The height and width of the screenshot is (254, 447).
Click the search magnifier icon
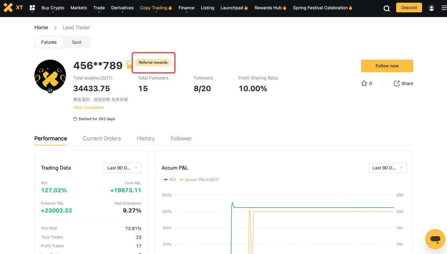tap(387, 8)
